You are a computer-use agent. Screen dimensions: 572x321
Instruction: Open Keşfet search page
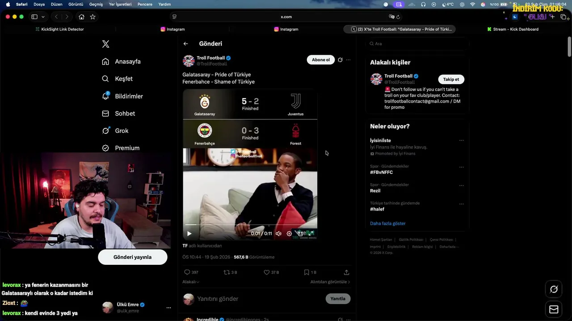[x=117, y=79]
